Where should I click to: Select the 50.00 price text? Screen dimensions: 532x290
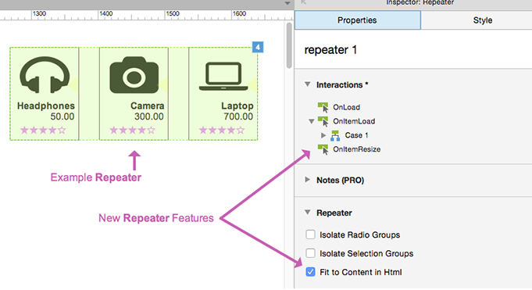pyautogui.click(x=62, y=116)
